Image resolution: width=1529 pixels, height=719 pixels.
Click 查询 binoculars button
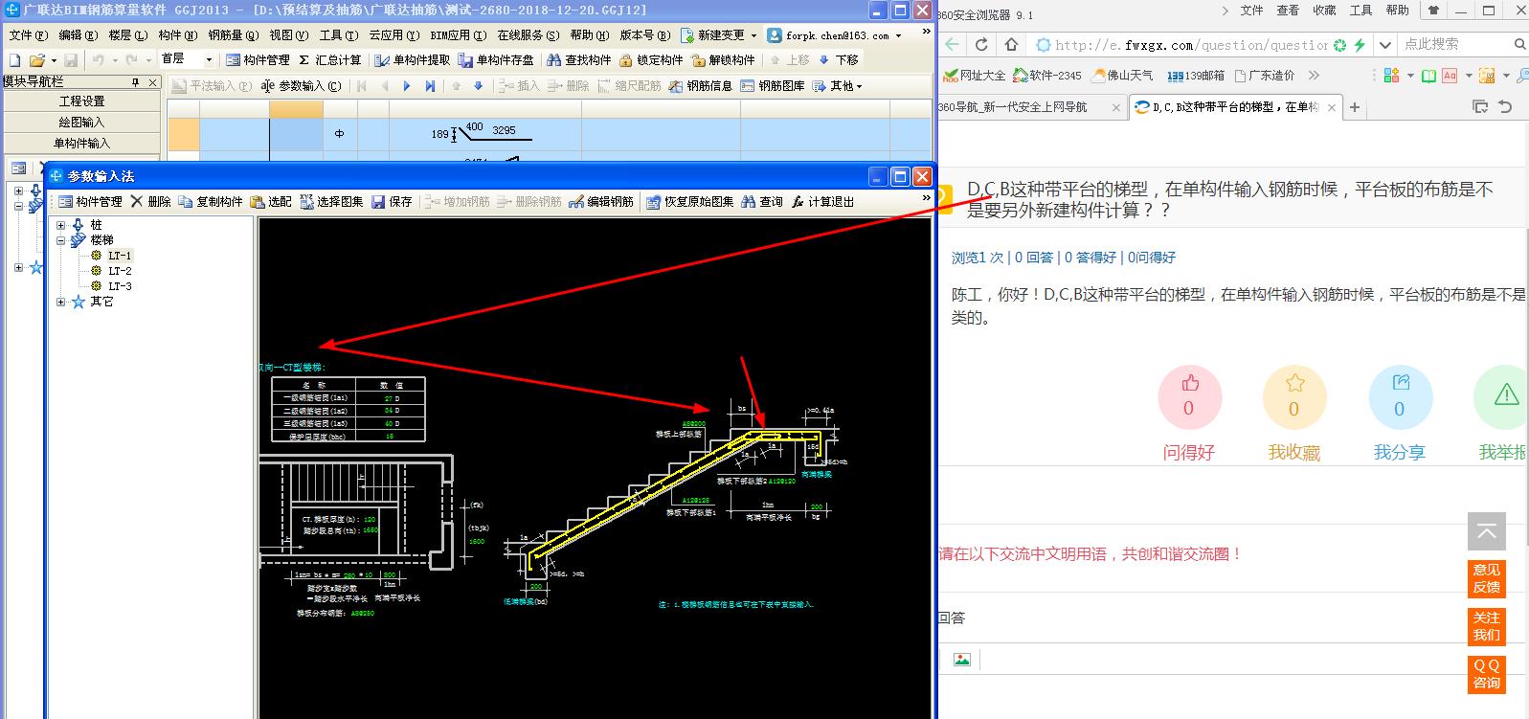click(x=762, y=202)
